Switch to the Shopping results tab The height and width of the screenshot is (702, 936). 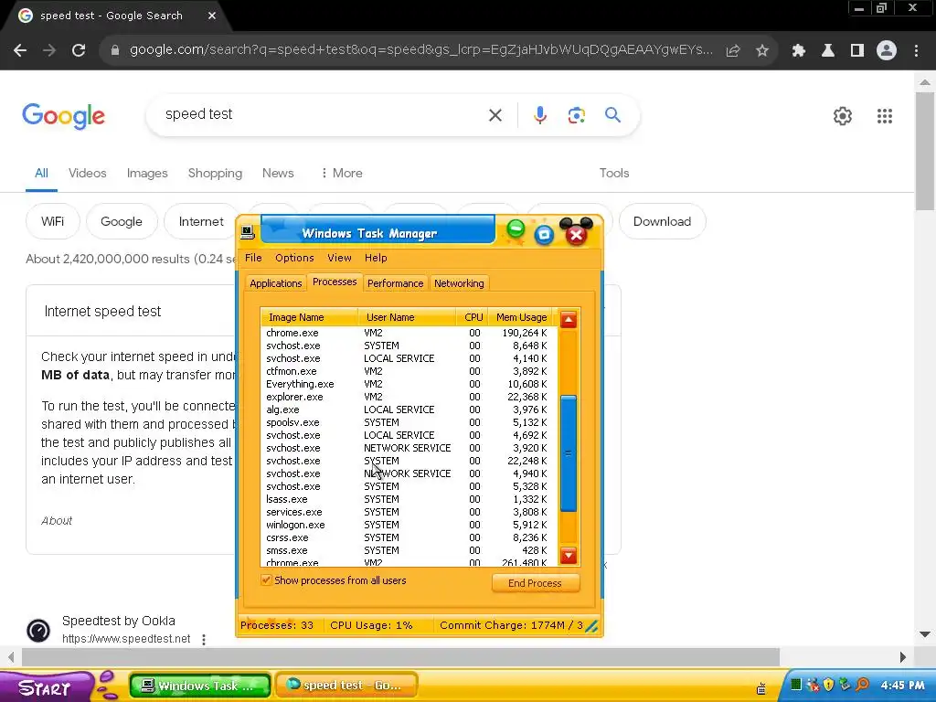(215, 173)
